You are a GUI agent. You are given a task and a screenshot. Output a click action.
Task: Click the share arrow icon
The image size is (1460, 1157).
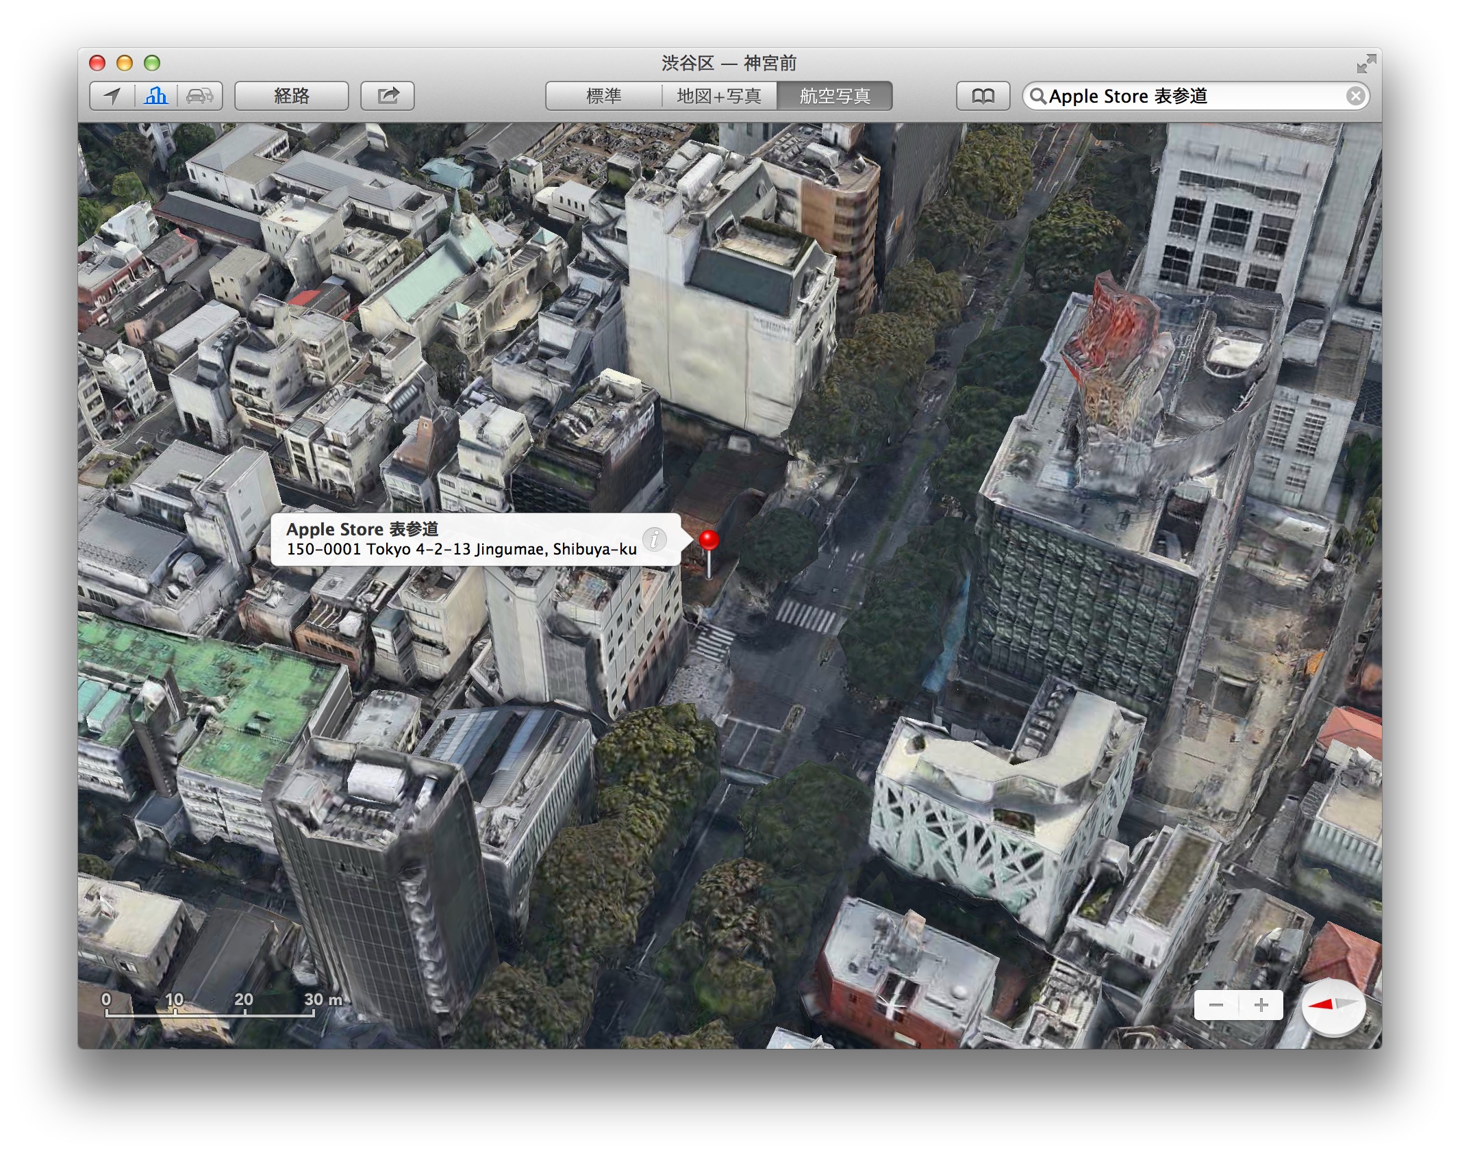pyautogui.click(x=388, y=96)
